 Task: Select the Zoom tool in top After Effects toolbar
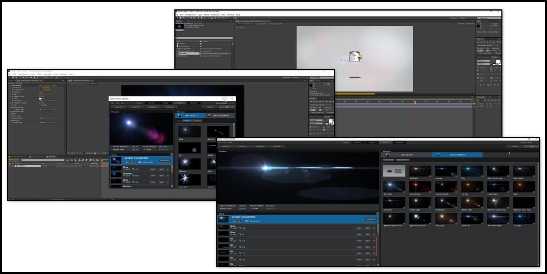click(184, 18)
